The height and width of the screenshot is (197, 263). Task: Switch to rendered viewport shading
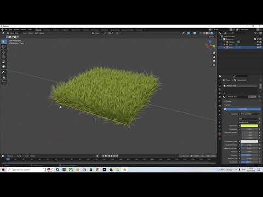[x=212, y=33]
